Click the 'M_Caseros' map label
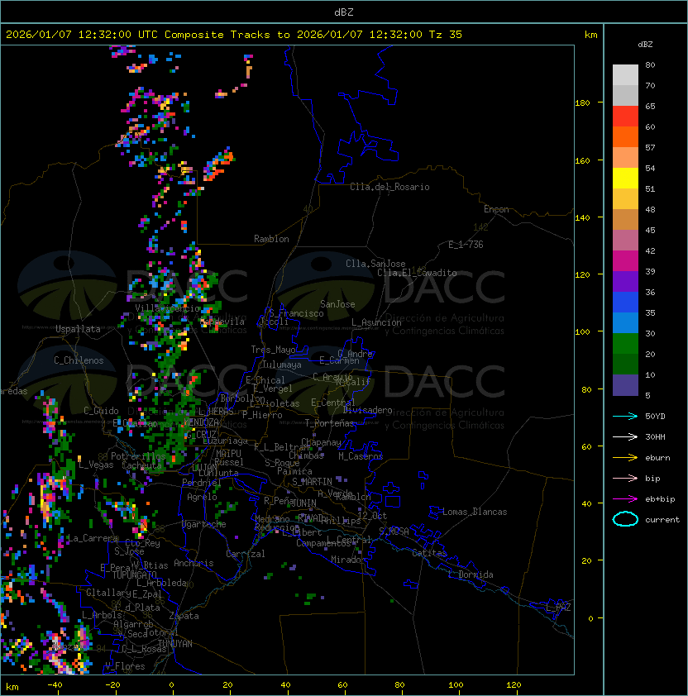The image size is (688, 696). click(361, 456)
